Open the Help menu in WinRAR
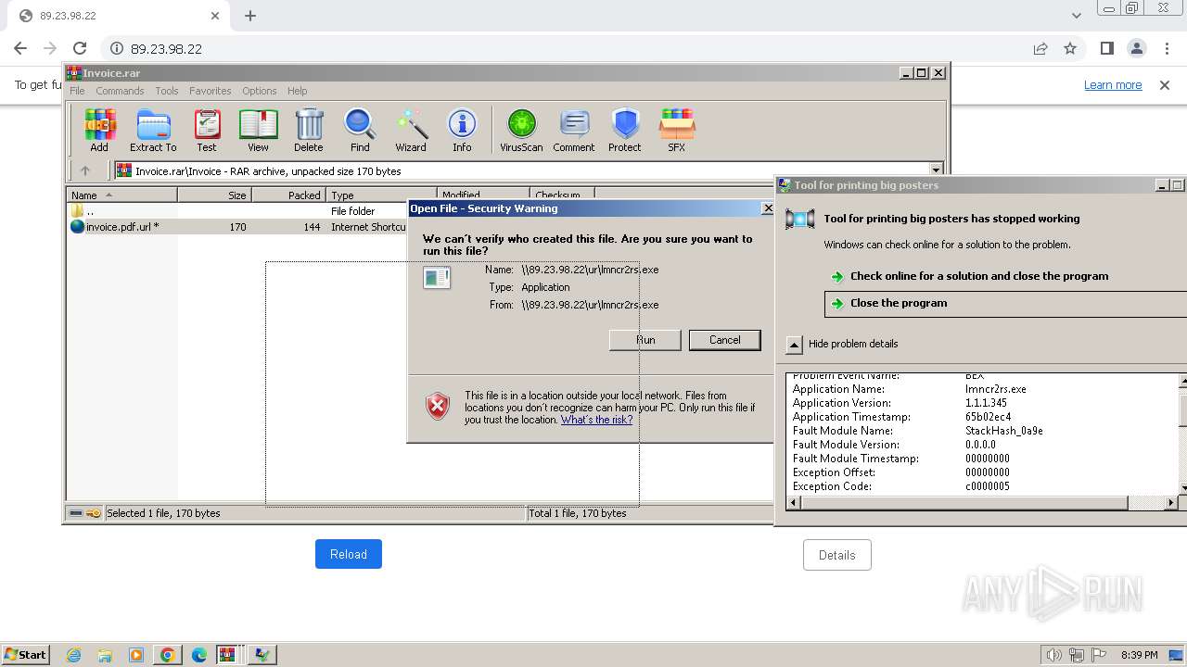 (297, 91)
